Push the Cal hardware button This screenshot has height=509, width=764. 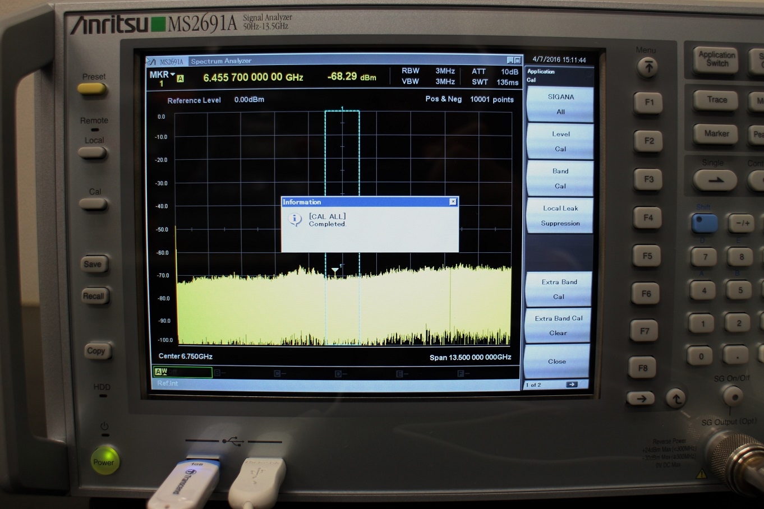tap(93, 204)
